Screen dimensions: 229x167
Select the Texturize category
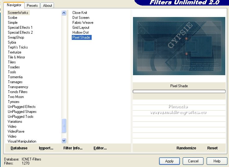[15, 52]
